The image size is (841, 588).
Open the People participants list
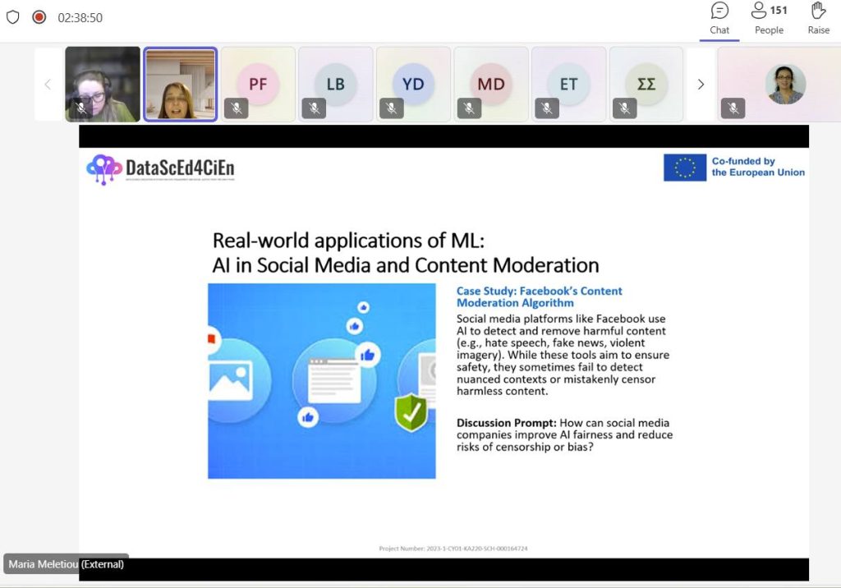(x=769, y=19)
